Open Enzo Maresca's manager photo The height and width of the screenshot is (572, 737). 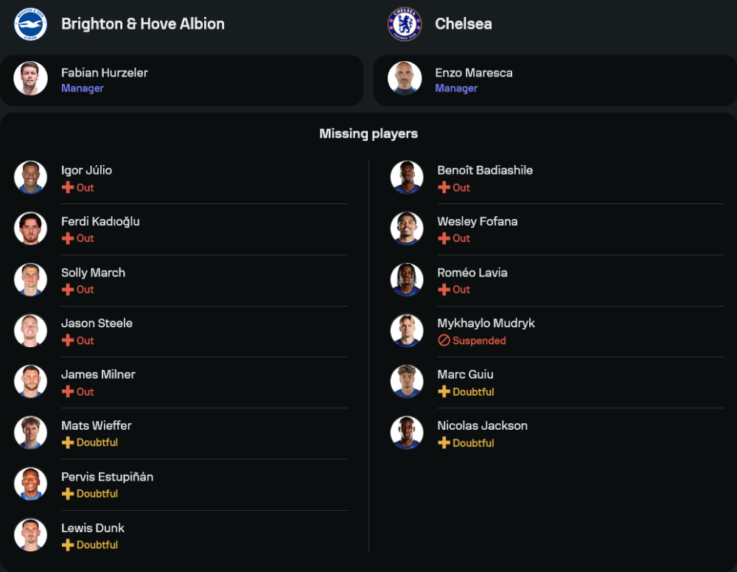coord(405,78)
